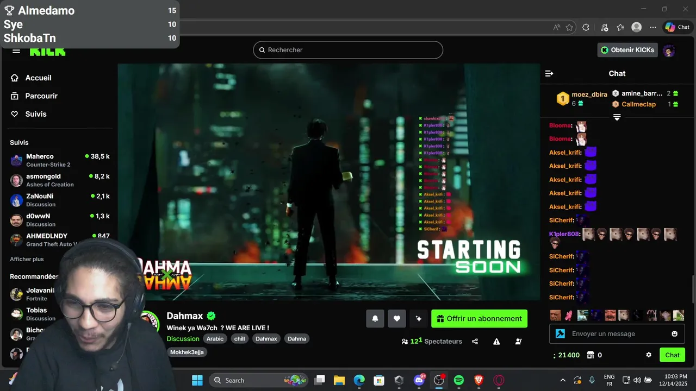Click the media control music icon
The height and width of the screenshot is (391, 696).
tap(604, 27)
